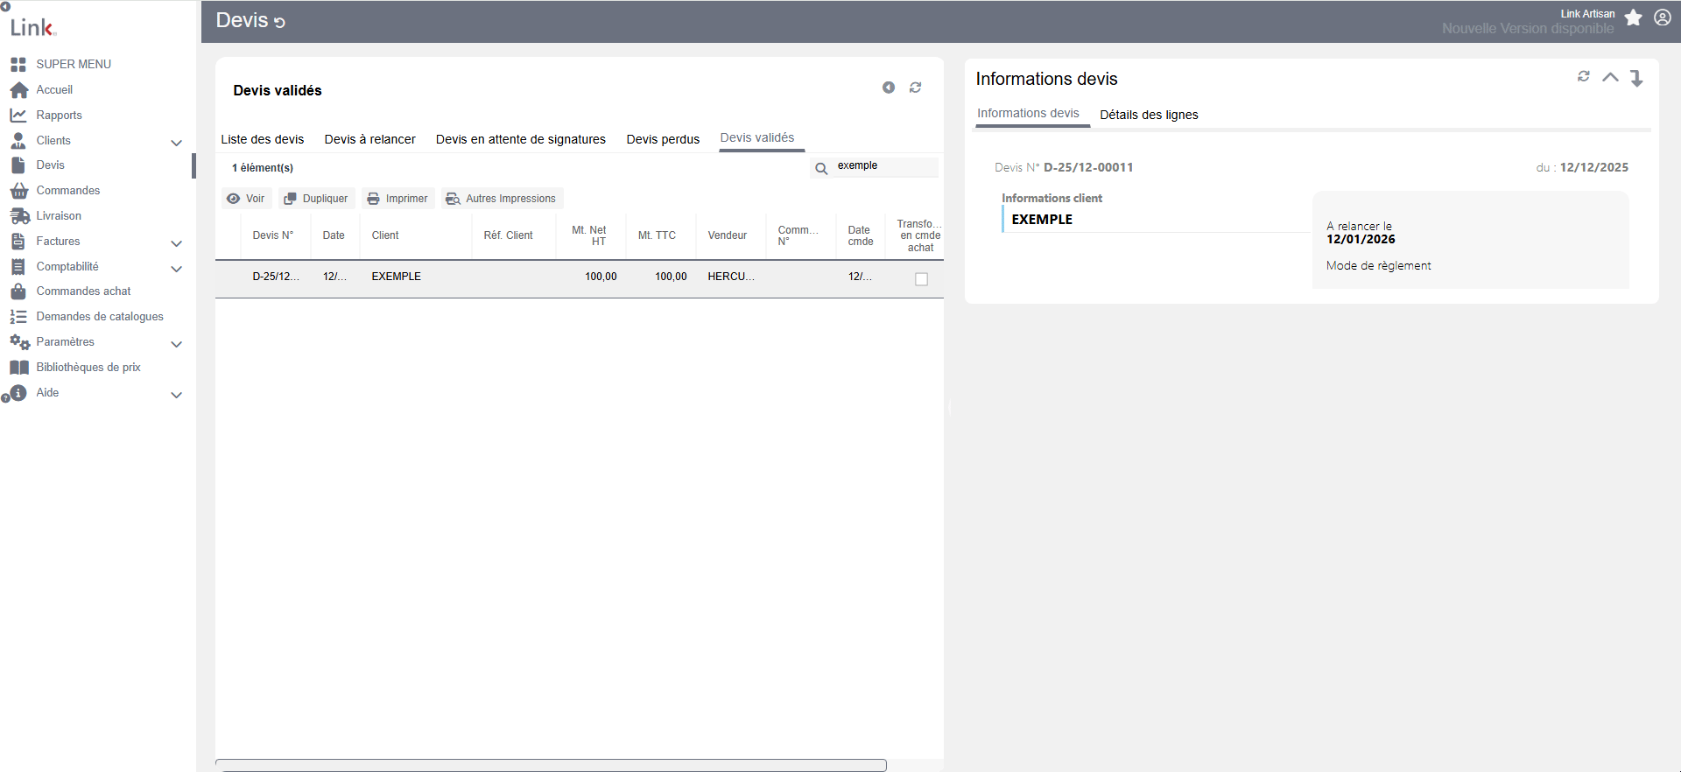
Task: Open Livraison truck icon
Action: [19, 216]
